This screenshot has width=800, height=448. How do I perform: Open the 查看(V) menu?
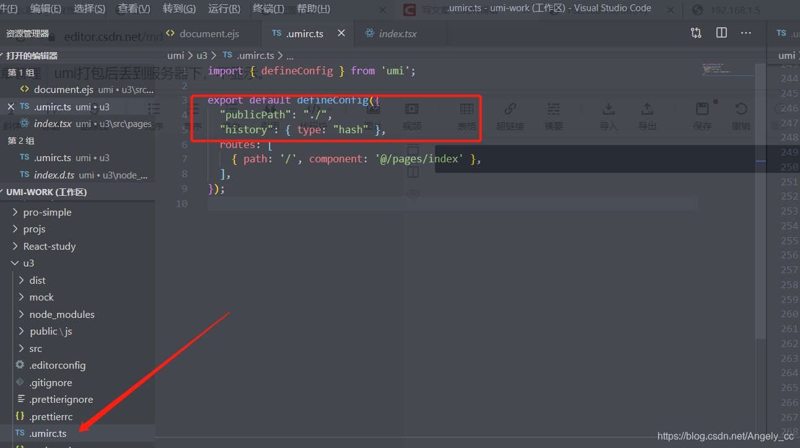coord(134,9)
